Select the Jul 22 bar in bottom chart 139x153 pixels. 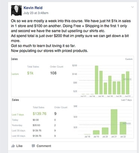(123, 128)
